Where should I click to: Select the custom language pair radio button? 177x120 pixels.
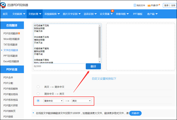coord(38,101)
